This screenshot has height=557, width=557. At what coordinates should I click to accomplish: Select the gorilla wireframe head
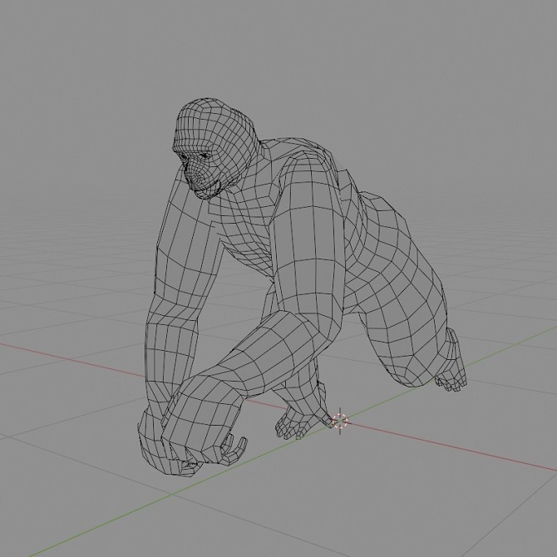click(x=216, y=147)
